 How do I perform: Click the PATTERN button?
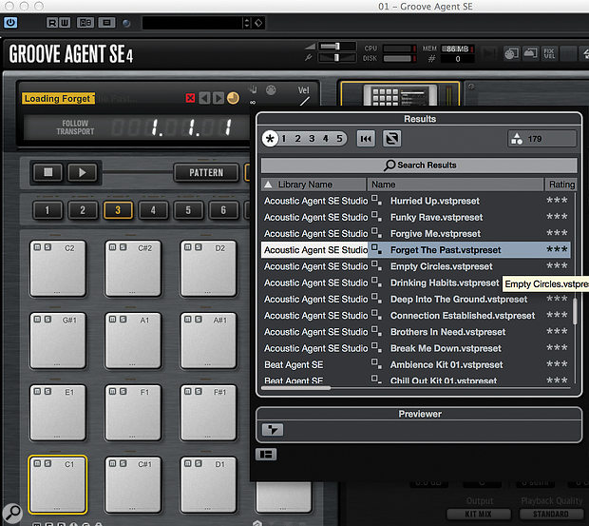[206, 172]
